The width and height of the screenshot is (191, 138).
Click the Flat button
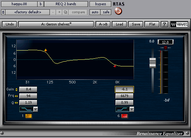(x=152, y=24)
